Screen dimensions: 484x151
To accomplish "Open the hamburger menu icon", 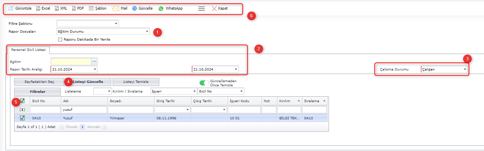I will [202, 8].
